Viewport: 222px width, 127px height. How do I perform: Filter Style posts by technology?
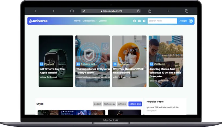tap(109, 104)
